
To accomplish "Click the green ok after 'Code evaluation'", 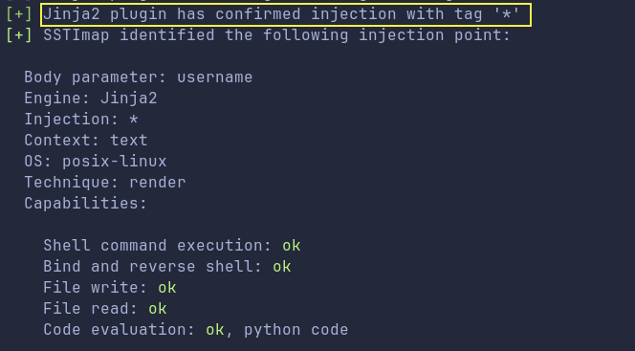I will [x=215, y=330].
